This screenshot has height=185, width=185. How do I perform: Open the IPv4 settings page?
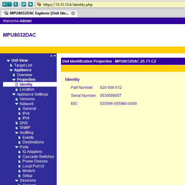pos(26,113)
